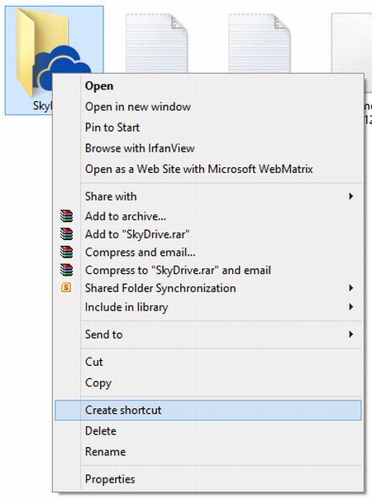Select Pin to Start
This screenshot has width=372, height=500.
click(208, 127)
